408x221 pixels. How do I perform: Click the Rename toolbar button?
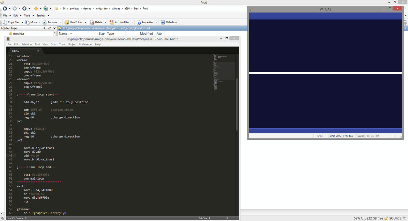click(52, 22)
